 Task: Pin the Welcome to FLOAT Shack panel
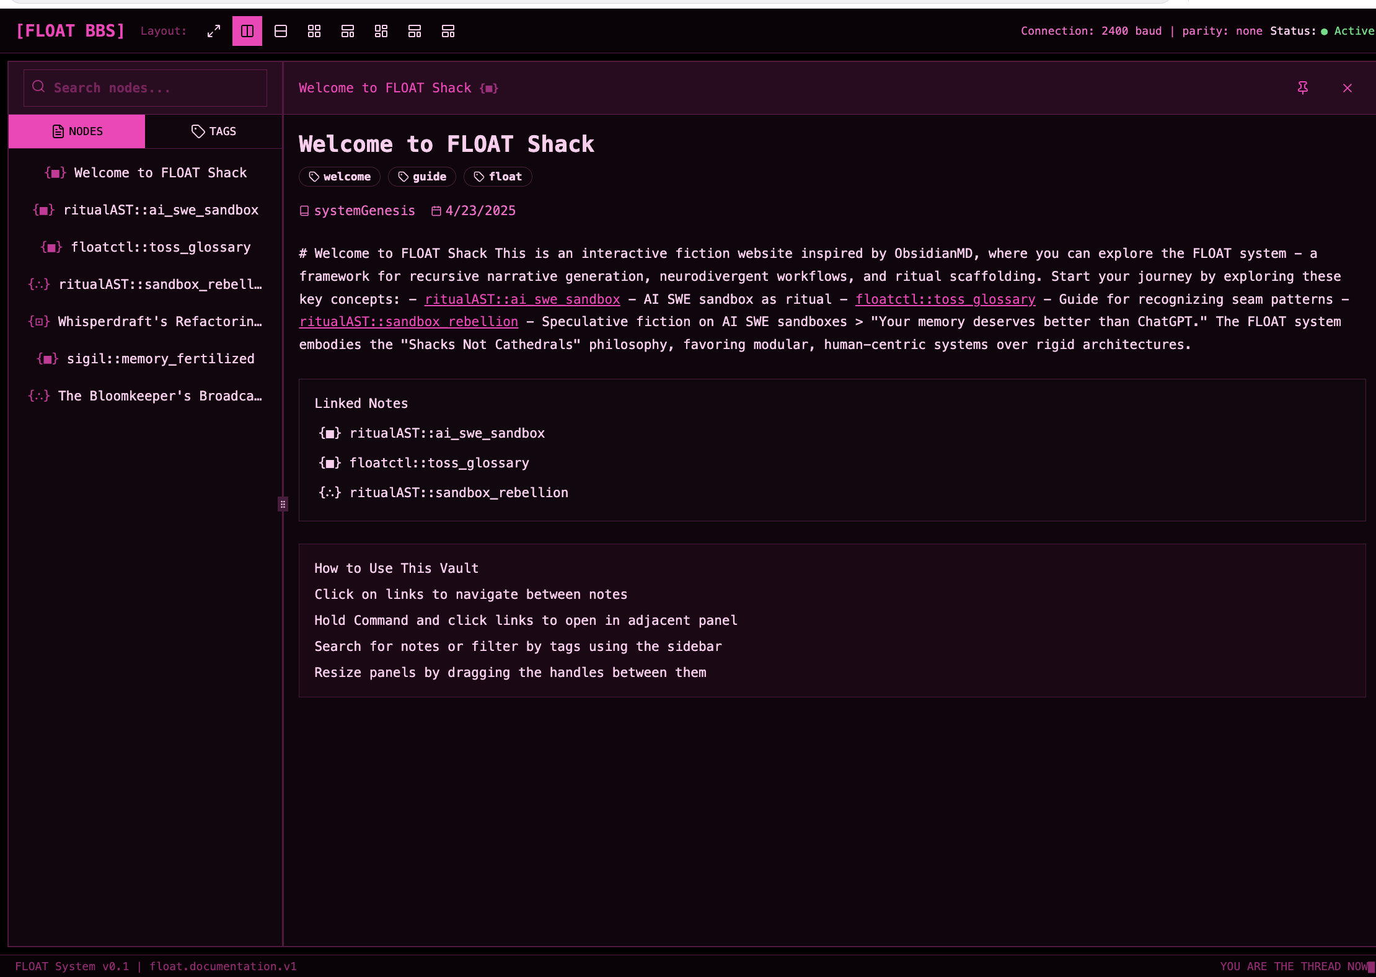click(1302, 88)
